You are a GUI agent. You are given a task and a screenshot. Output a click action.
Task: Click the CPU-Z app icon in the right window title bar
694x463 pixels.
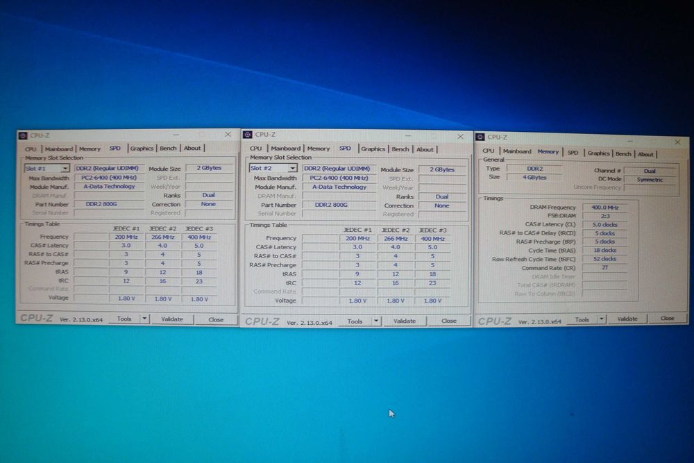[x=480, y=137]
